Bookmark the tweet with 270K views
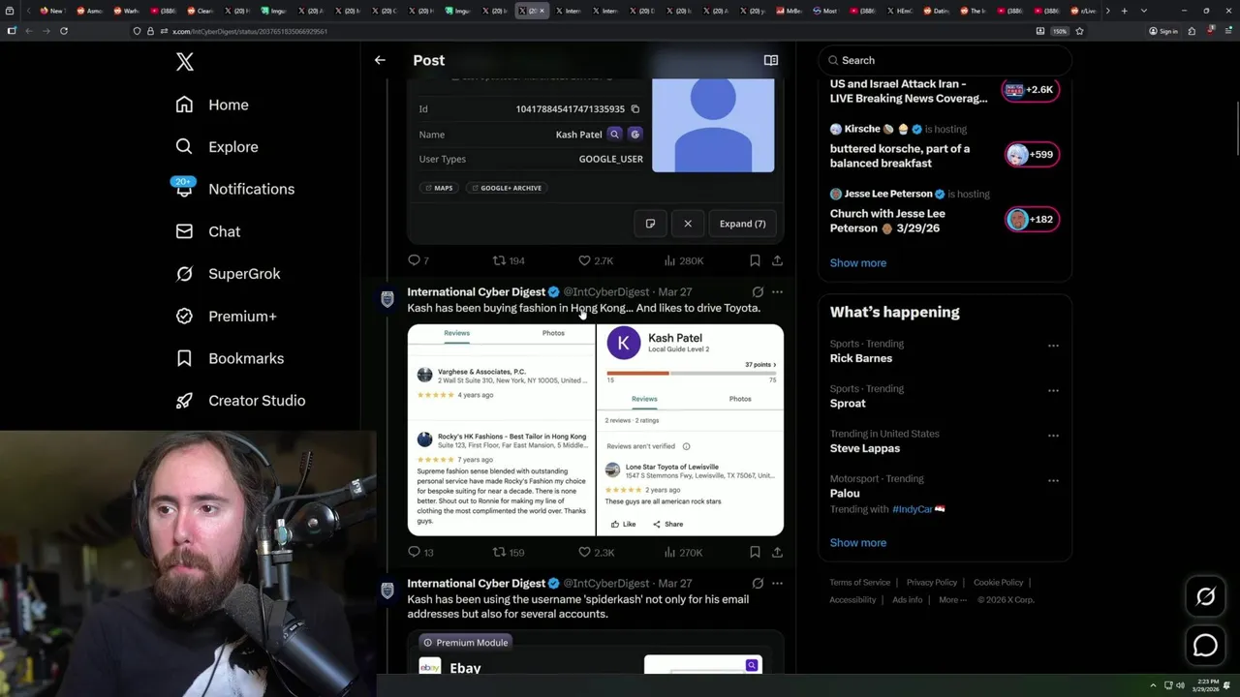Screen dimensions: 1240x697 755,552
